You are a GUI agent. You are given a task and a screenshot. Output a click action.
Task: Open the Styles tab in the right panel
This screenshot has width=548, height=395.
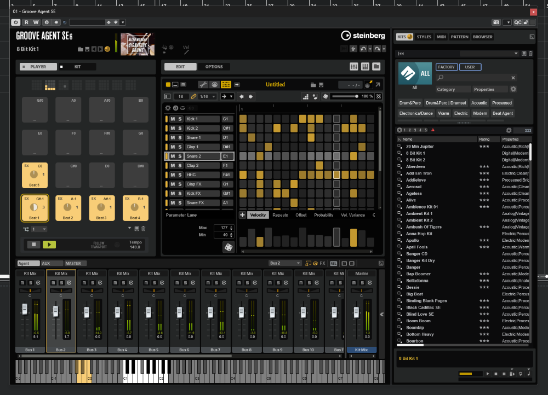pos(424,37)
